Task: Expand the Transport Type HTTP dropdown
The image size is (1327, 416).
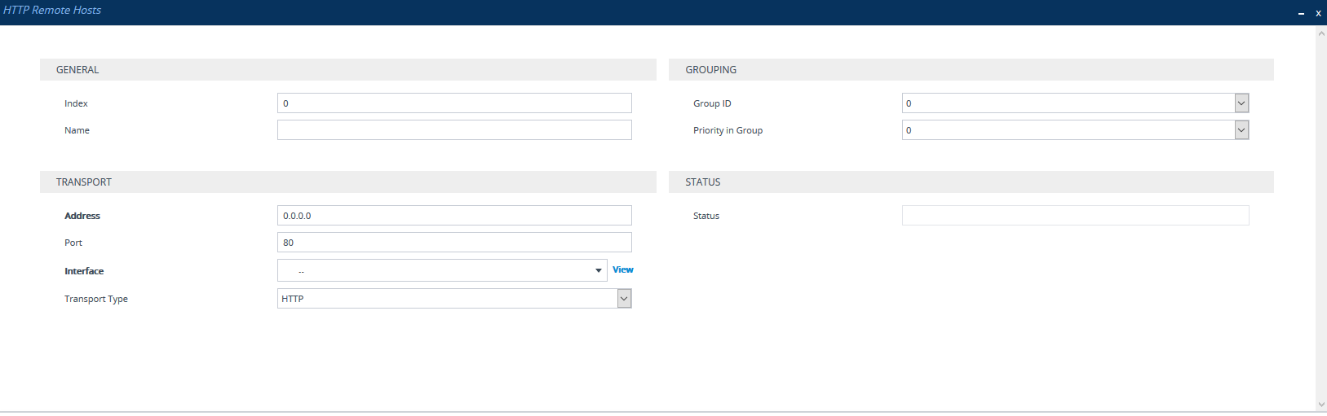Action: [x=624, y=299]
